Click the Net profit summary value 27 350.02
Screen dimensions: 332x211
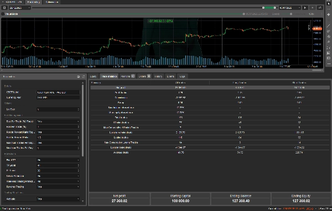(120, 201)
